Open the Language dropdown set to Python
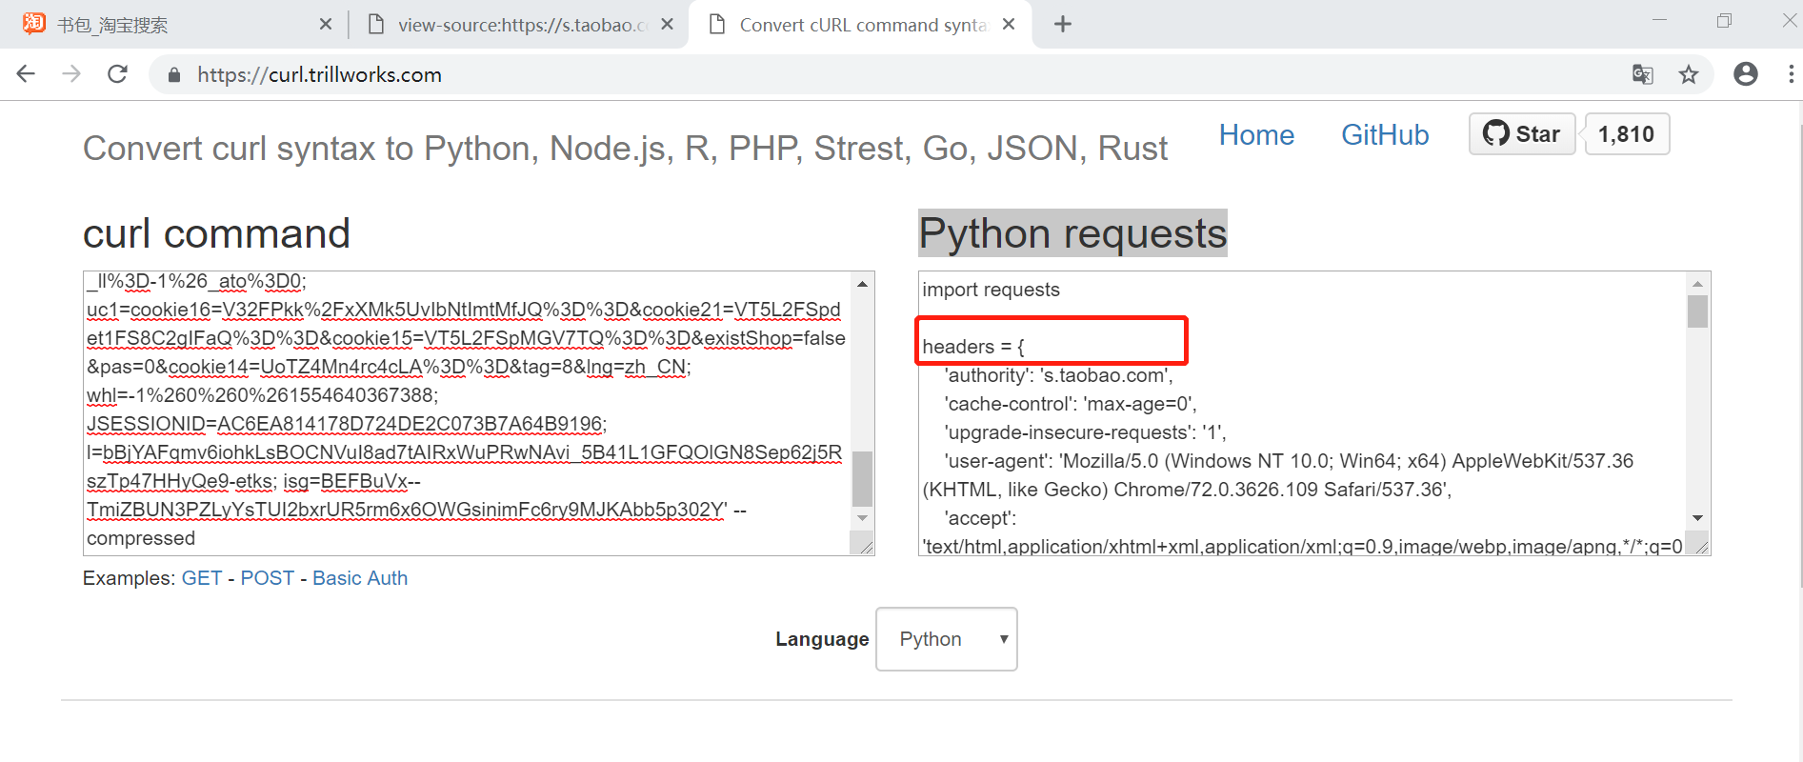 [x=947, y=639]
